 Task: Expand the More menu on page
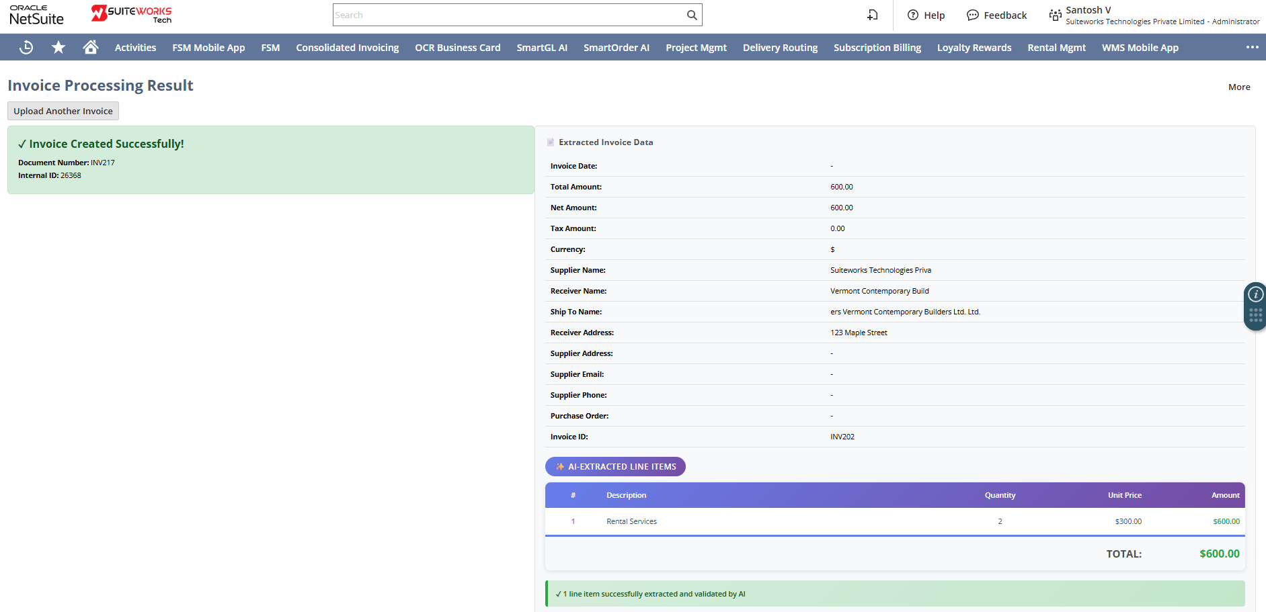tap(1239, 87)
